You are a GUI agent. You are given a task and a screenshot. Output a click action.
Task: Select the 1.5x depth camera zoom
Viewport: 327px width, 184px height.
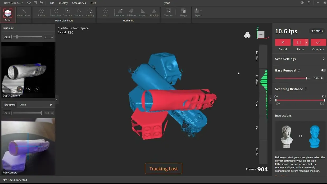point(28,89)
